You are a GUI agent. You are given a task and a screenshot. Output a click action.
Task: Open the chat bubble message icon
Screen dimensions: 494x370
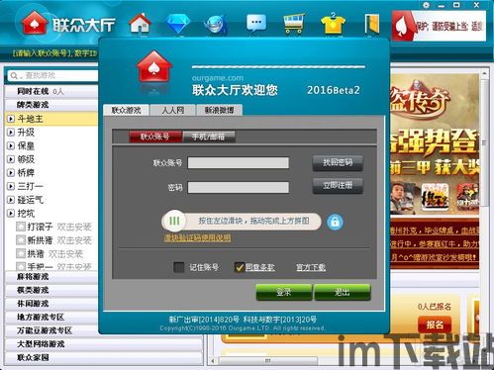256,23
